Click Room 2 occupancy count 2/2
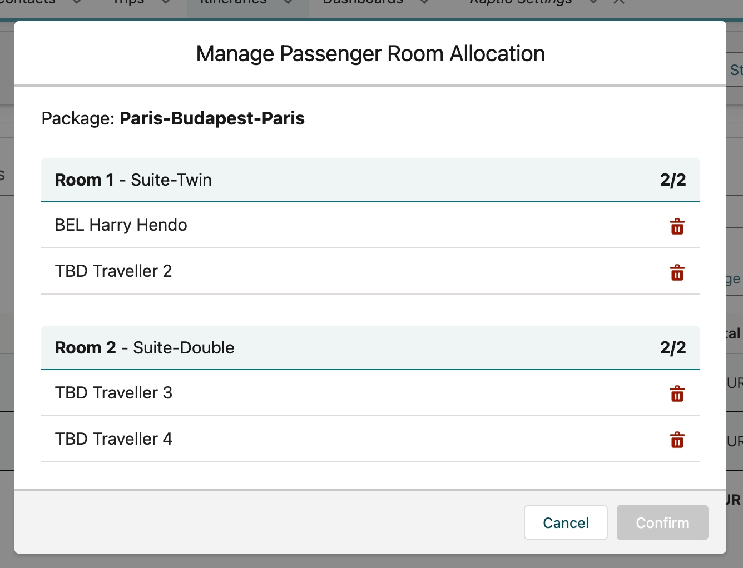The image size is (743, 568). click(x=673, y=348)
